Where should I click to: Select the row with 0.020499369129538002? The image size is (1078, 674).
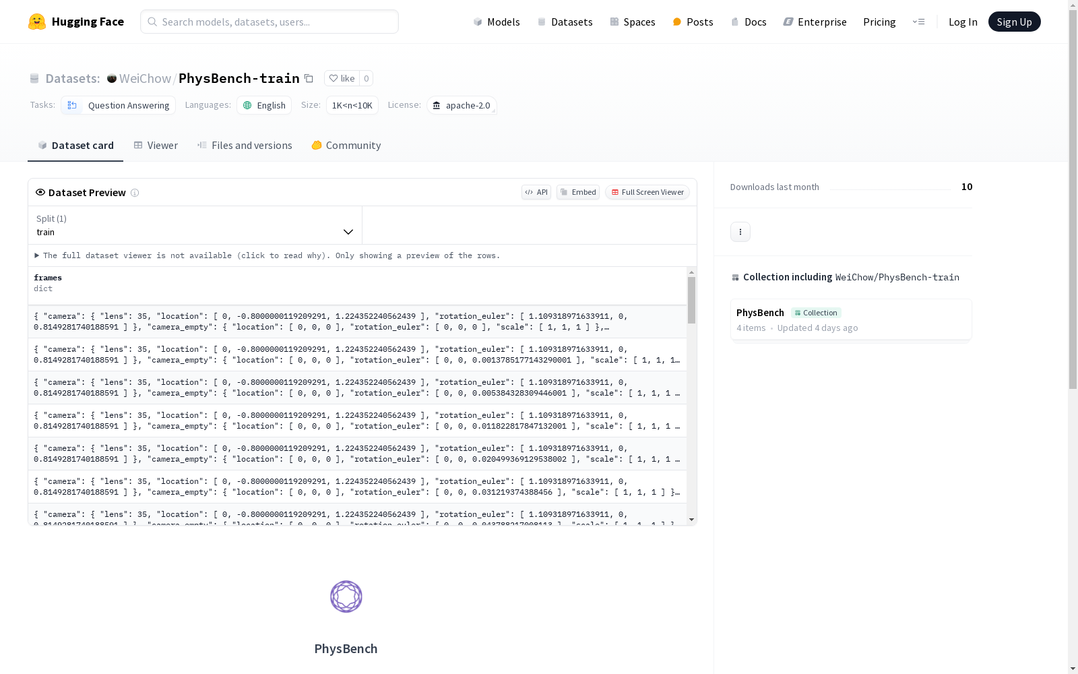(x=357, y=454)
